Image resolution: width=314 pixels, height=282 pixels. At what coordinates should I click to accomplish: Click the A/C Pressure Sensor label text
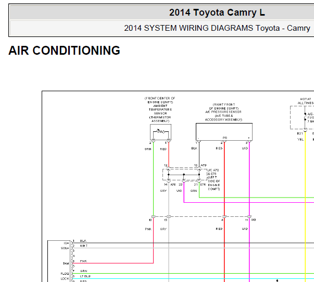tap(223, 112)
